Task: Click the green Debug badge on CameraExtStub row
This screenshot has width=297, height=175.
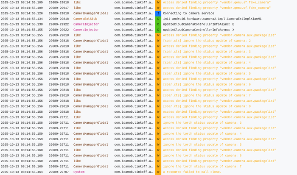Action: pyautogui.click(x=158, y=19)
